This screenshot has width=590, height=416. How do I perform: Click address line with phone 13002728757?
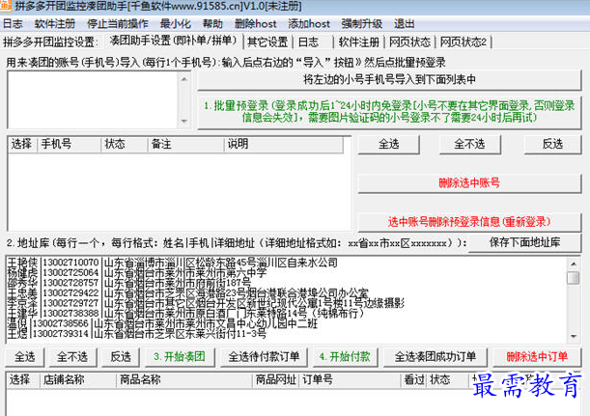pyautogui.click(x=129, y=283)
